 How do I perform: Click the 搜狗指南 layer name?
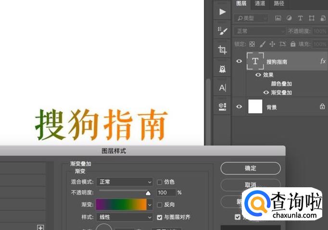click(x=277, y=62)
